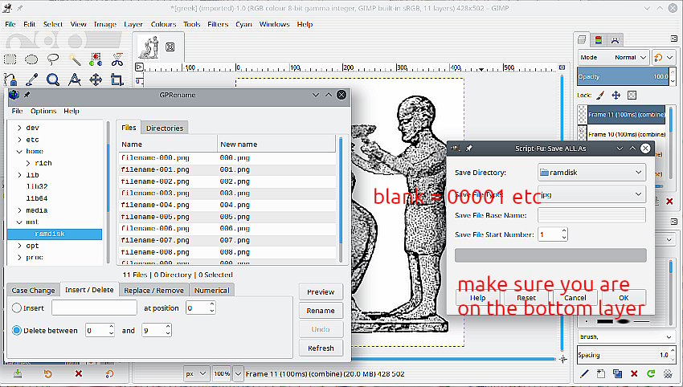Switch to the Channels dock tab
The height and width of the screenshot is (387, 683).
tap(599, 40)
